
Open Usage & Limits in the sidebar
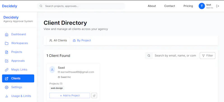[x=18, y=96]
